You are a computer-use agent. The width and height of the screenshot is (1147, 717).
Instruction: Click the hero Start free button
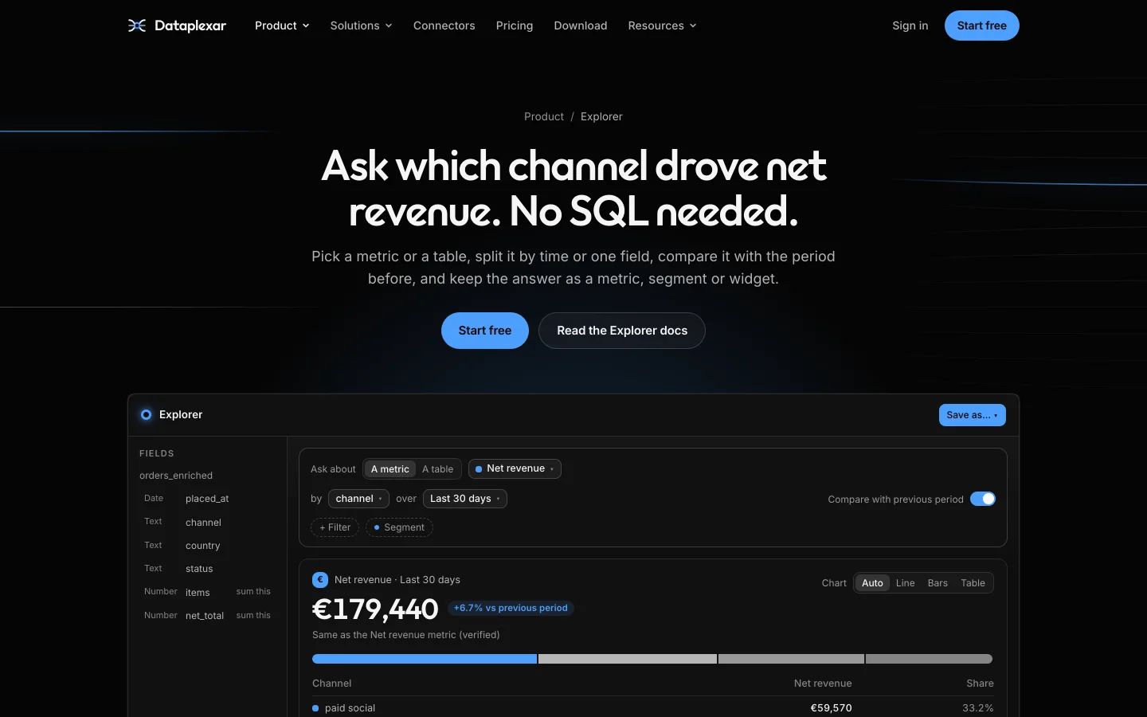point(485,331)
